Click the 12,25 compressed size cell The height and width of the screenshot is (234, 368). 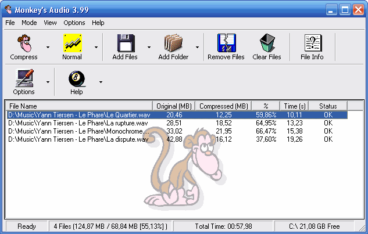tap(224, 115)
